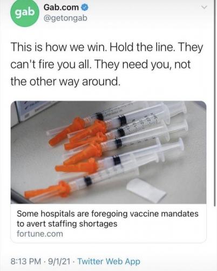Click the 'They need you, not' text line
This screenshot has height=271, width=217.
click(142, 64)
